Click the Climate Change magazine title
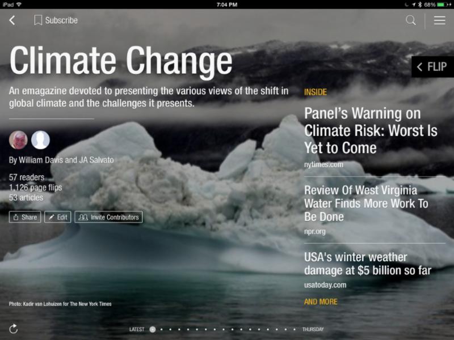The width and height of the screenshot is (454, 340). tap(121, 61)
